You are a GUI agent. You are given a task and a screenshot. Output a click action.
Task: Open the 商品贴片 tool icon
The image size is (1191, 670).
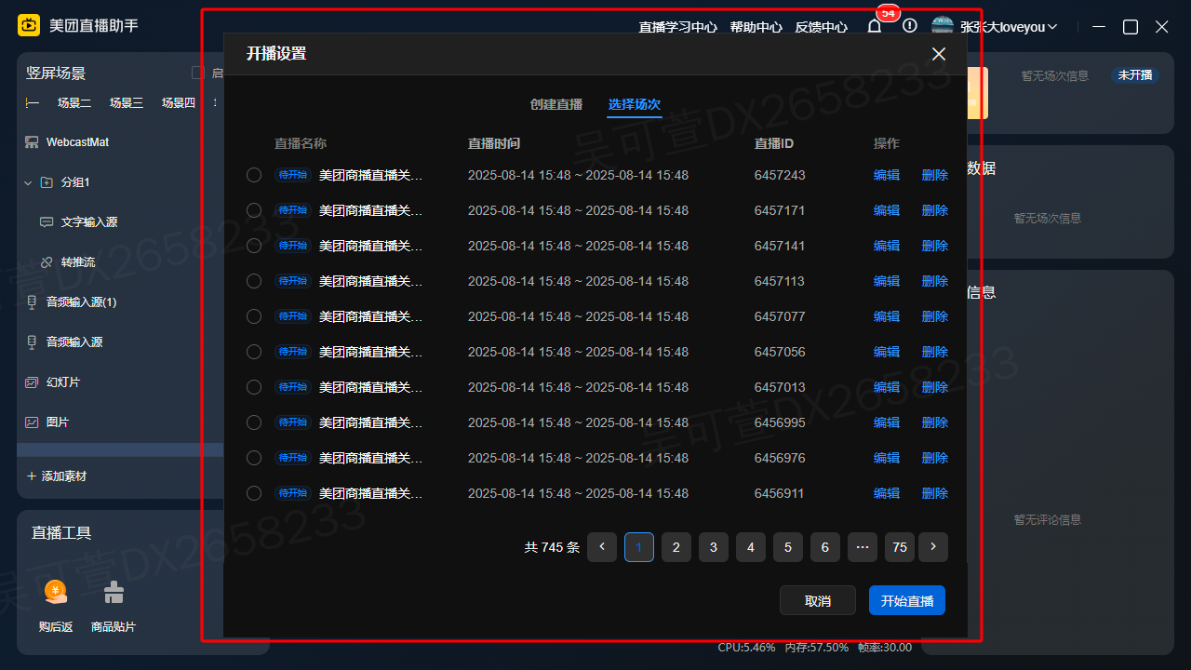coord(114,593)
